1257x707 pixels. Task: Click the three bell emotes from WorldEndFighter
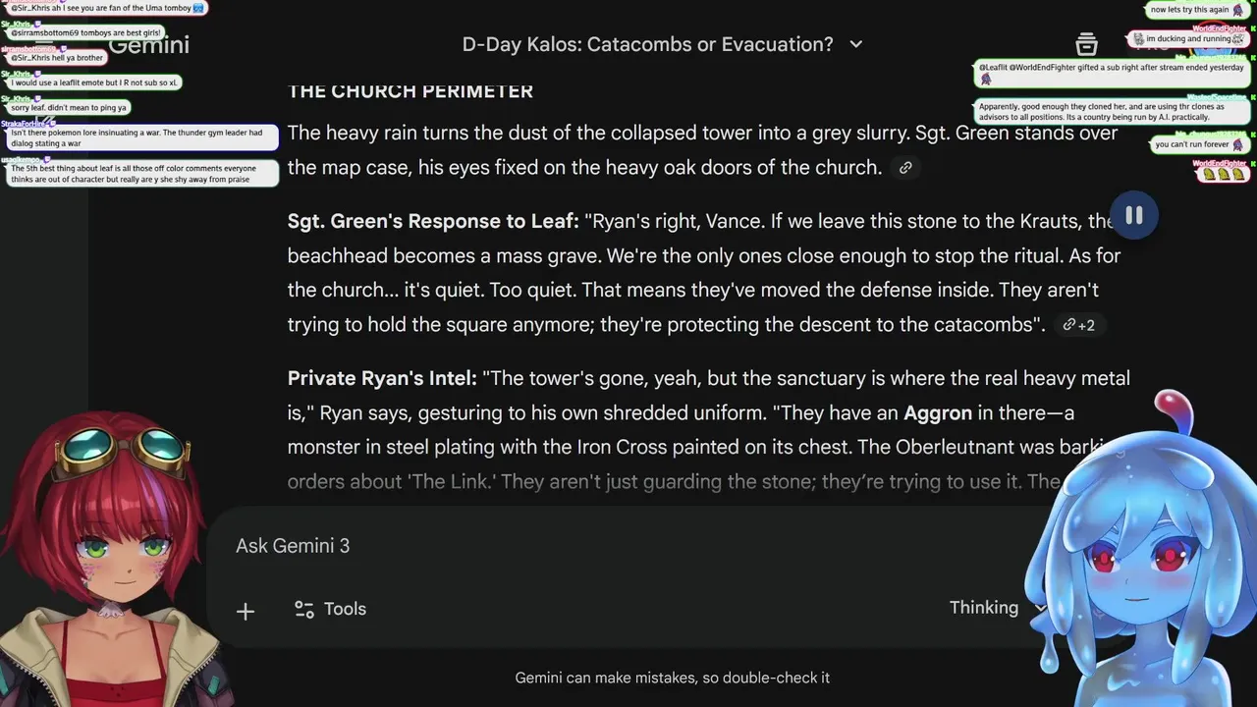coord(1222,174)
